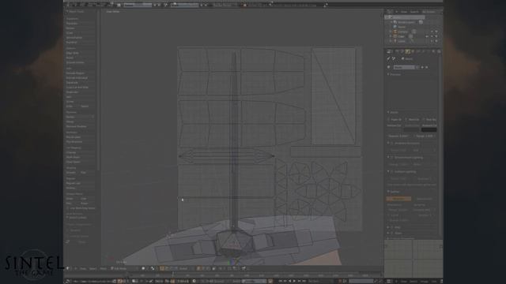506x284 pixels.
Task: Enable the Real Sky checkbox
Action: [x=424, y=120]
